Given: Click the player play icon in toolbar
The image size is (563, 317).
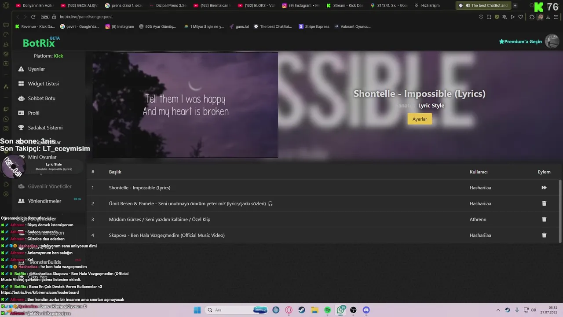Looking at the screenshot, I should (x=512, y=17).
